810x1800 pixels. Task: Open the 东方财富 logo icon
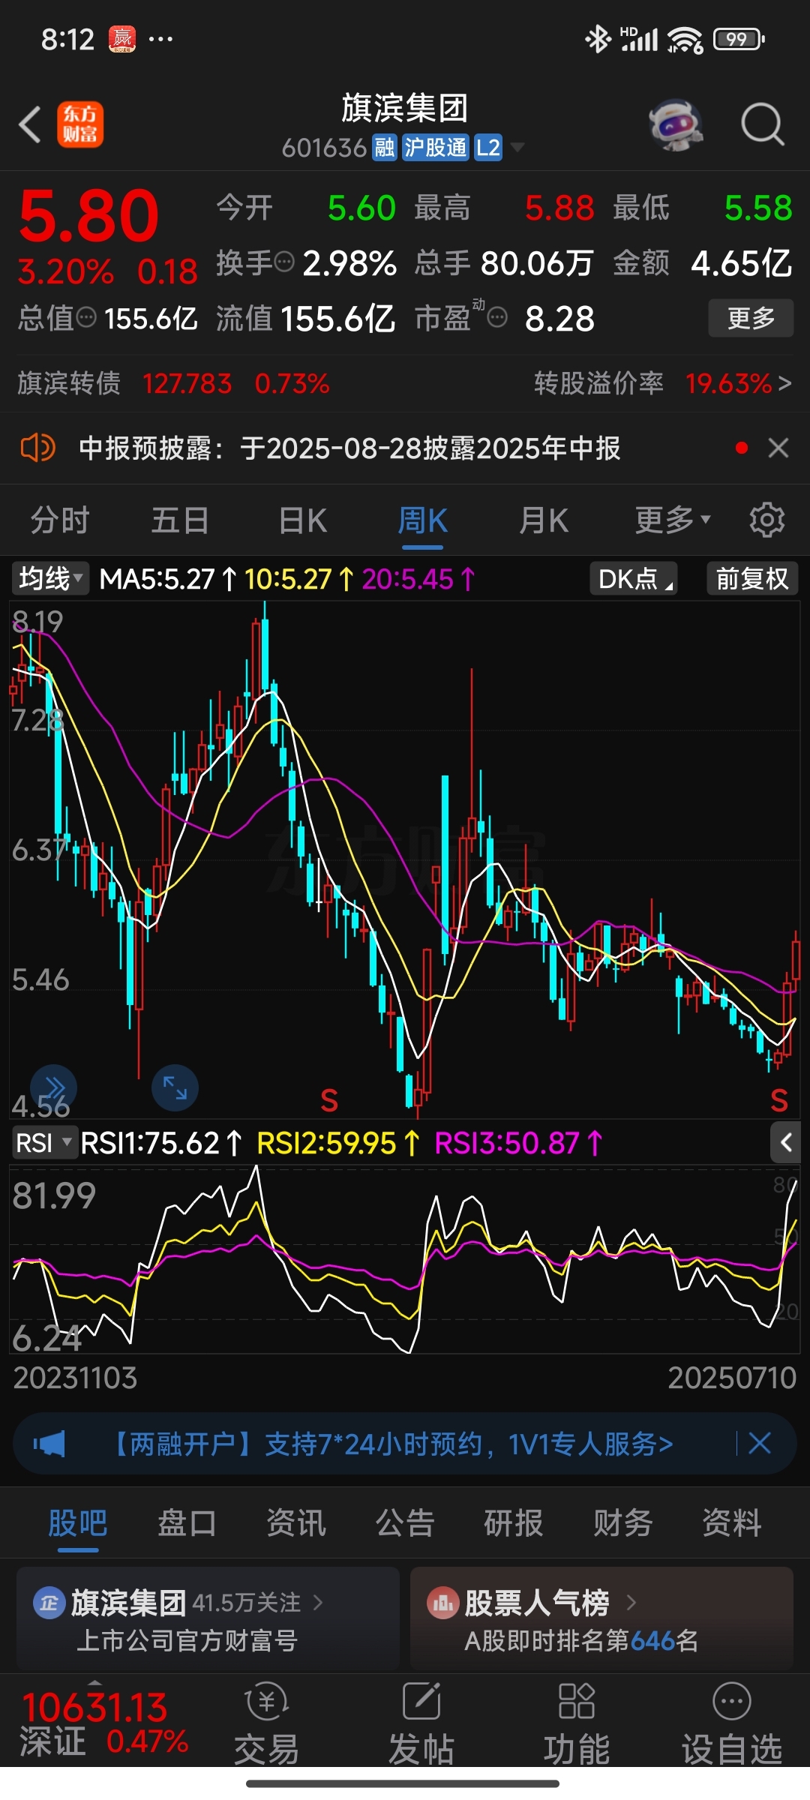click(80, 124)
